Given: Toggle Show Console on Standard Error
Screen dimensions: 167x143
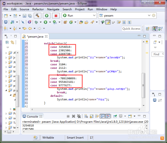Looking at the screenshot, I should point(108,116).
